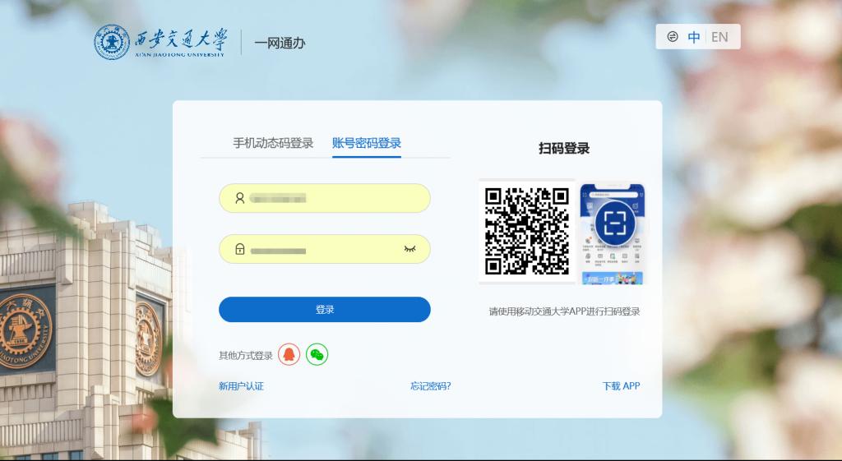
Task: Toggle password visibility with the eye icon
Action: [409, 249]
